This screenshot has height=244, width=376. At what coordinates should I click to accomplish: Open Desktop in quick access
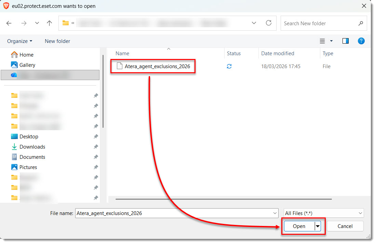pyautogui.click(x=29, y=137)
